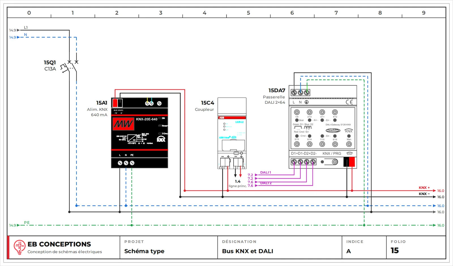Select the 15DA7 component label

point(277,90)
